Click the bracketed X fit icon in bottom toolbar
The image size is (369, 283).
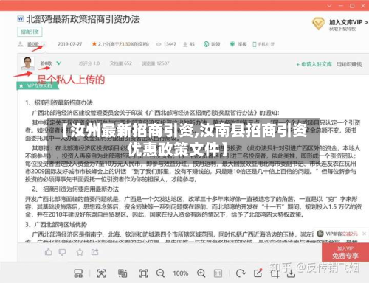tap(101, 273)
